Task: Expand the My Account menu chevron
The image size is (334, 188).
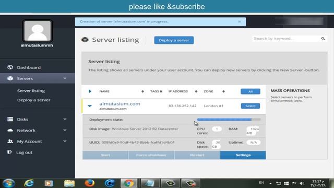Action: pos(65,141)
